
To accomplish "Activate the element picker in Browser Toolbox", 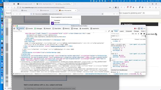I will pyautogui.click(x=14, y=28).
